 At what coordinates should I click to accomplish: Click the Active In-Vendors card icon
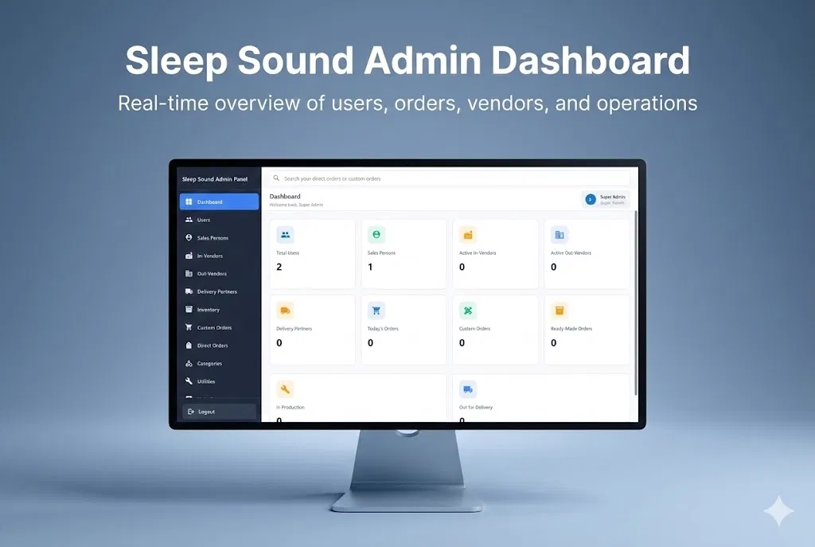coord(468,235)
